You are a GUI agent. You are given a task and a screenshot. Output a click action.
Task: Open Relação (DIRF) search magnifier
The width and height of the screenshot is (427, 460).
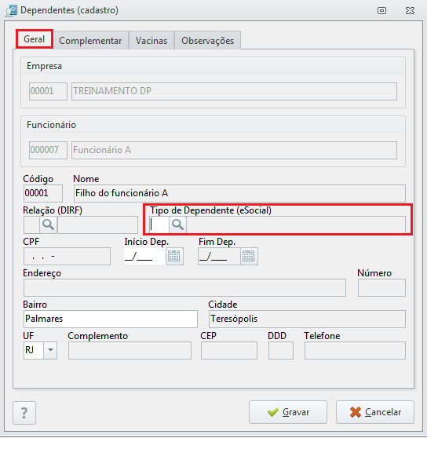[x=48, y=225]
